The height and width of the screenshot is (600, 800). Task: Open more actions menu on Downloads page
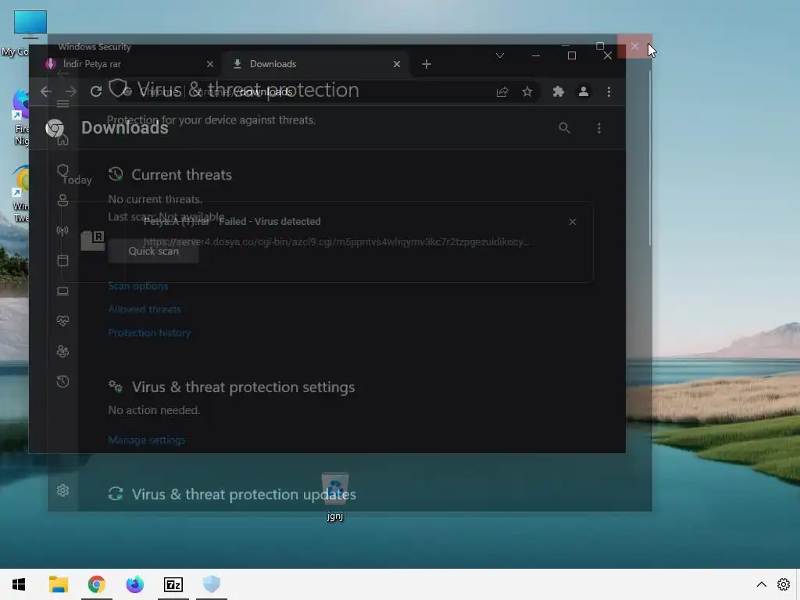pos(599,128)
